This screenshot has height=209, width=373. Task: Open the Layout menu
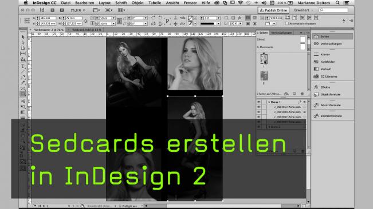pyautogui.click(x=104, y=3)
